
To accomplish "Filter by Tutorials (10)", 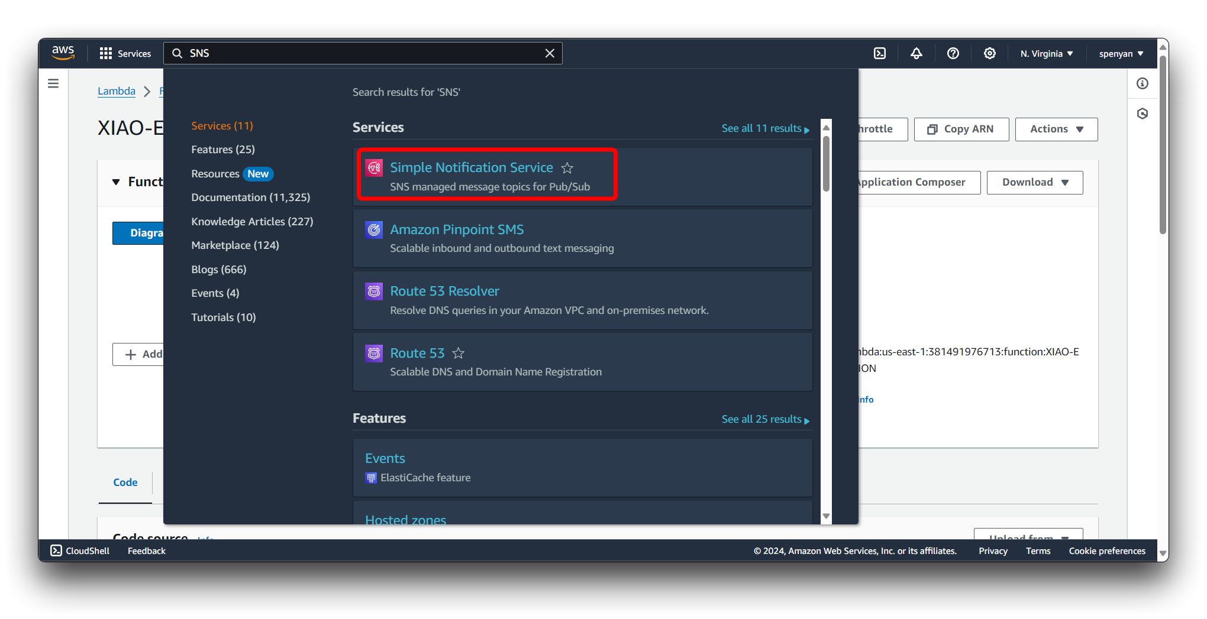I will [223, 317].
